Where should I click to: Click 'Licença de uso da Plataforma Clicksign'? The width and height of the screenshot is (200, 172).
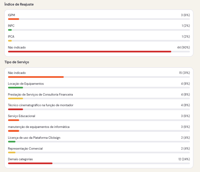(34, 138)
